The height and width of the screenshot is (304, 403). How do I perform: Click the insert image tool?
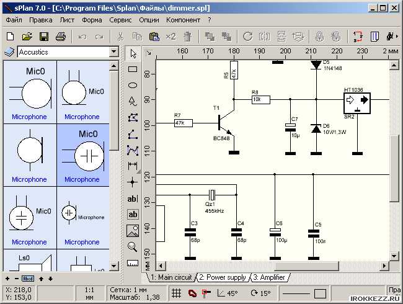[x=132, y=231]
